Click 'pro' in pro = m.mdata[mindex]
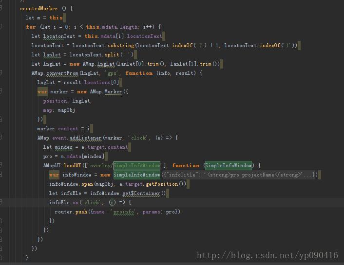This screenshot has height=265, width=344. pyautogui.click(x=48, y=157)
